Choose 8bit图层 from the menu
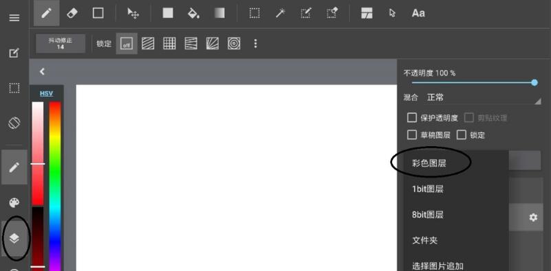This screenshot has width=551, height=271. [456, 215]
